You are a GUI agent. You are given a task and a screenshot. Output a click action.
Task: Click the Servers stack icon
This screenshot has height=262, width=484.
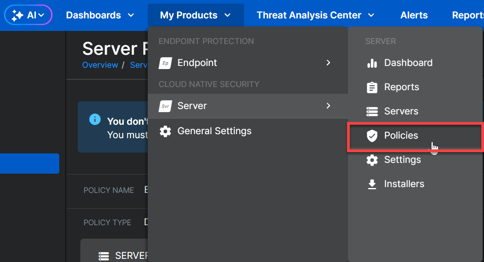372,112
